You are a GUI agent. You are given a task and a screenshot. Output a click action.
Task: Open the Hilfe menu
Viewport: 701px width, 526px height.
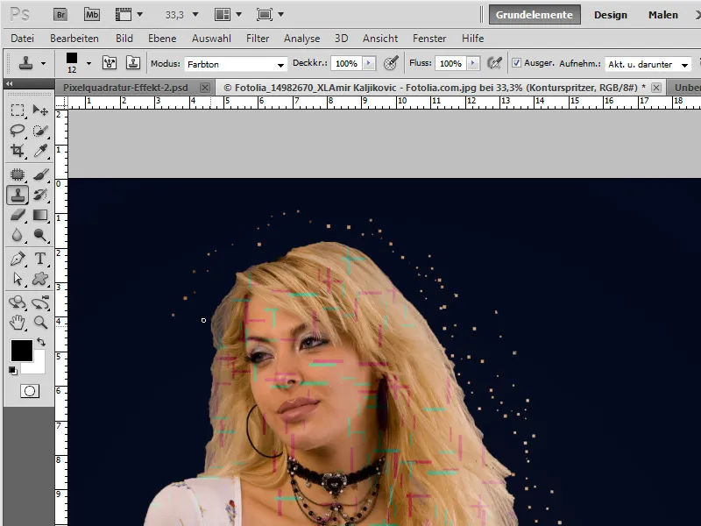[x=472, y=39]
